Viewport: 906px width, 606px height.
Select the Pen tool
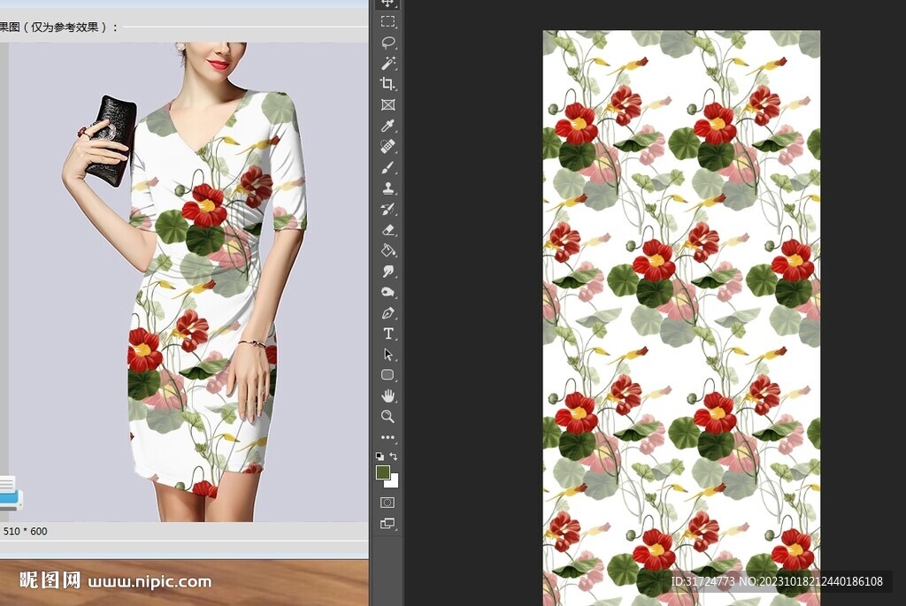pos(388,313)
